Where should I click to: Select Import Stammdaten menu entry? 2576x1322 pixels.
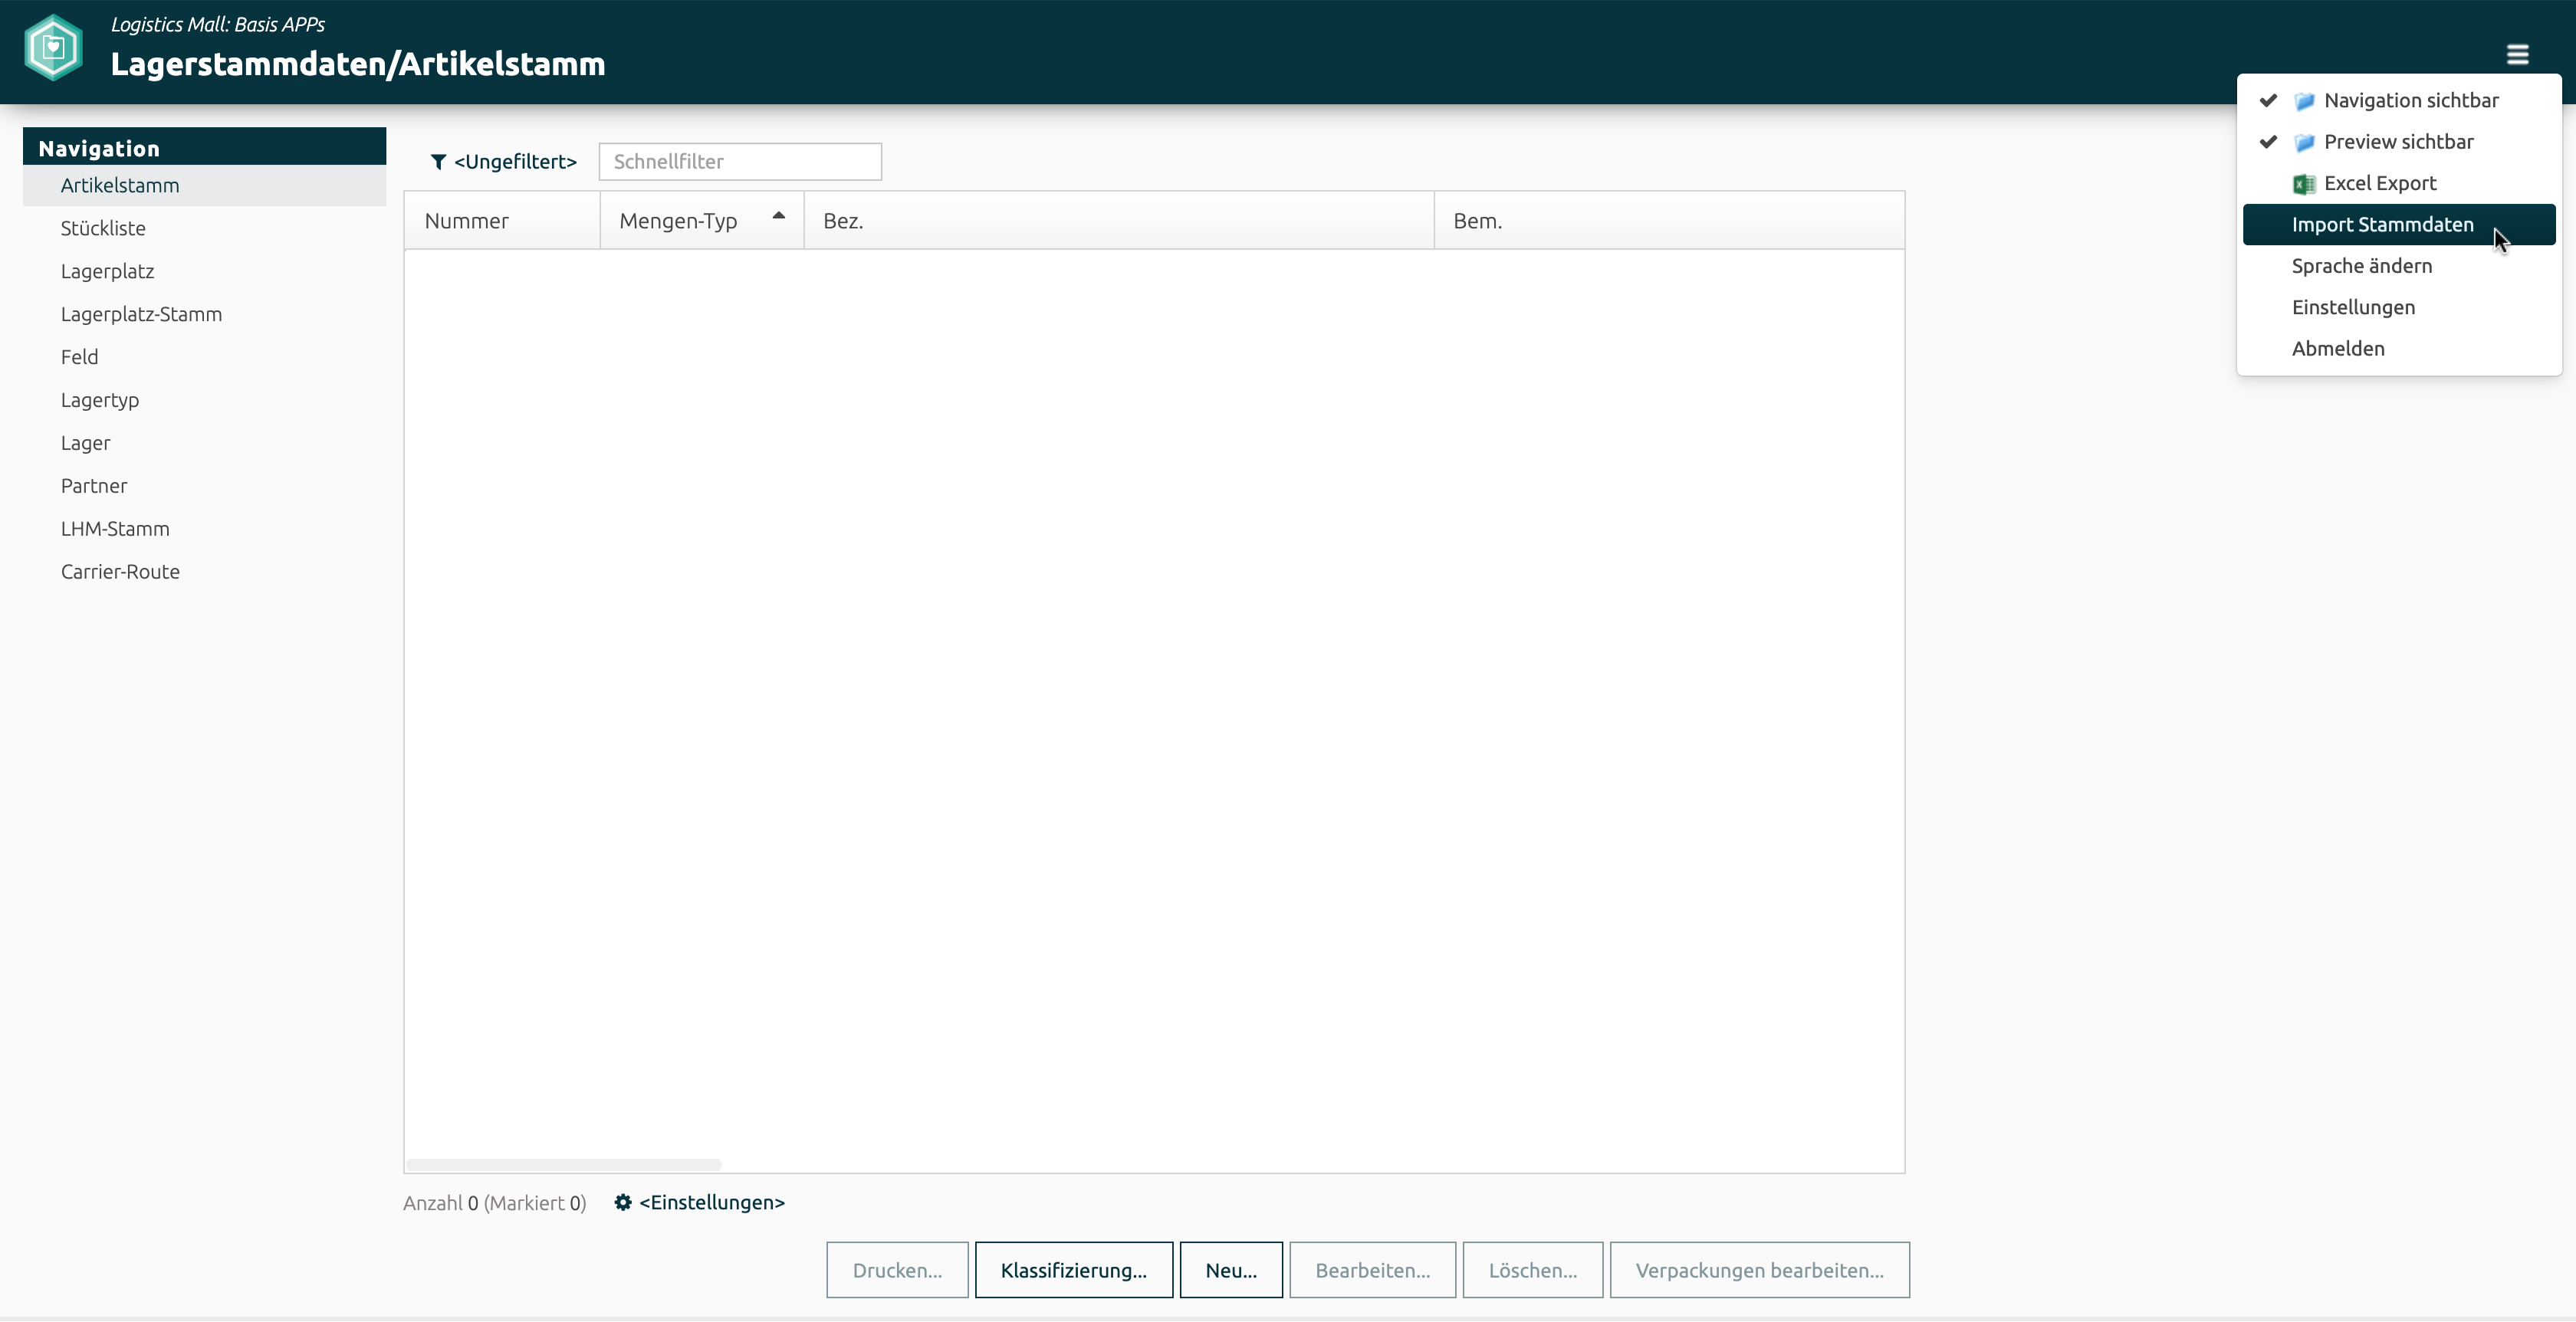coord(2382,225)
